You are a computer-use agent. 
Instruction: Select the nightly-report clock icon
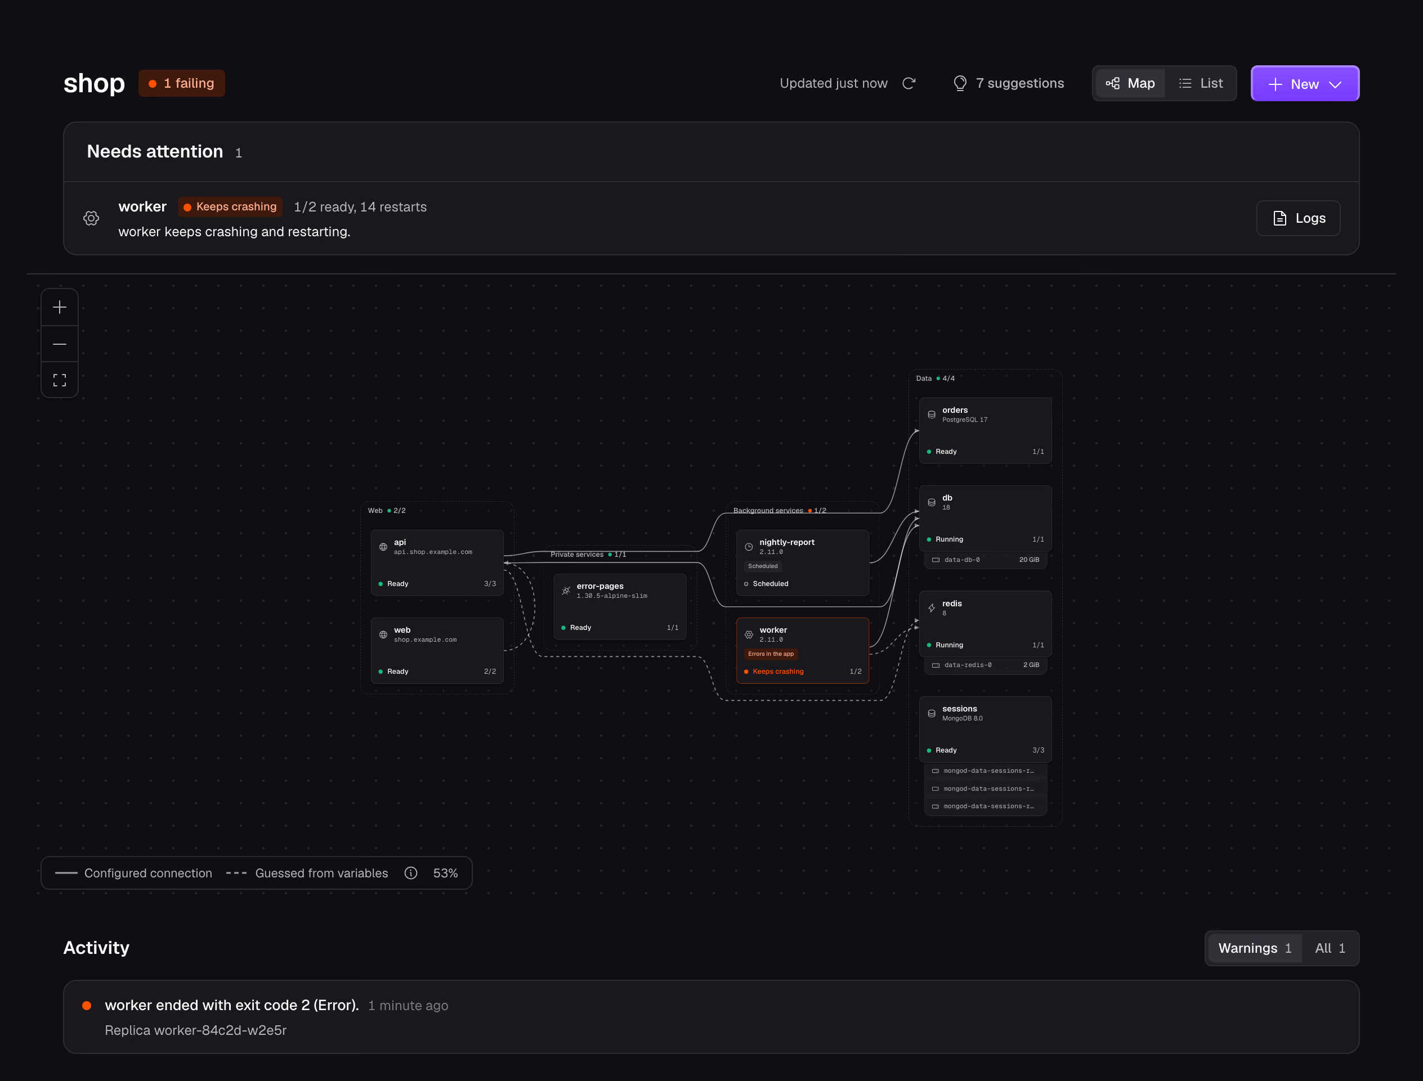tap(749, 547)
